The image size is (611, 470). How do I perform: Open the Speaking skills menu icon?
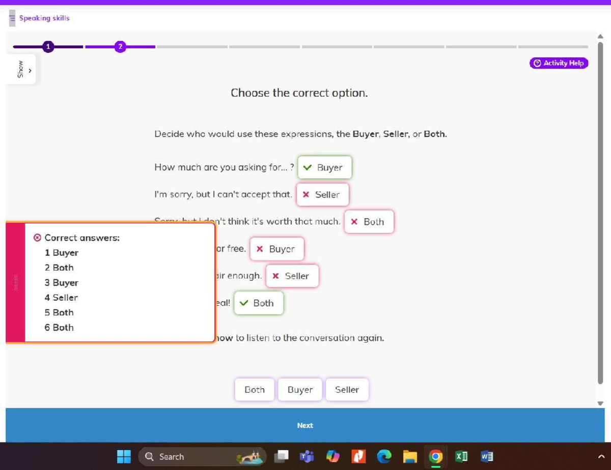pos(12,18)
